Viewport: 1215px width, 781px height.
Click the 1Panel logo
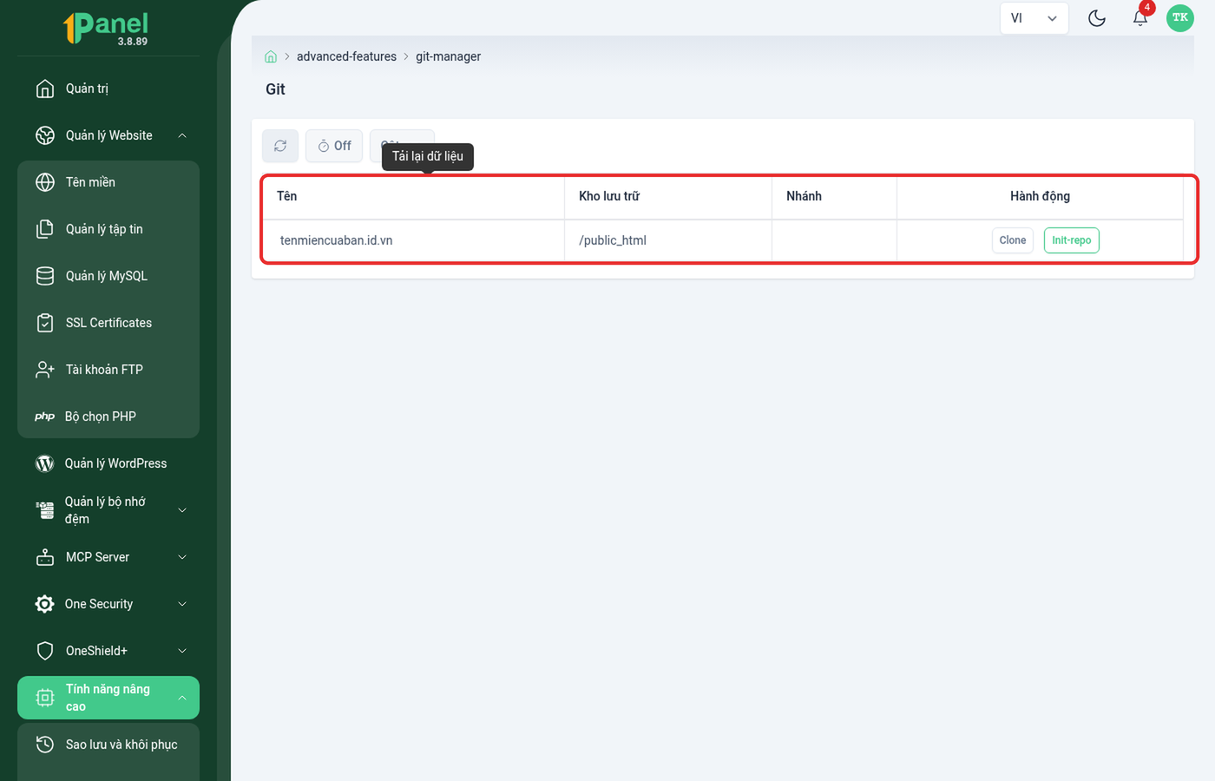106,28
